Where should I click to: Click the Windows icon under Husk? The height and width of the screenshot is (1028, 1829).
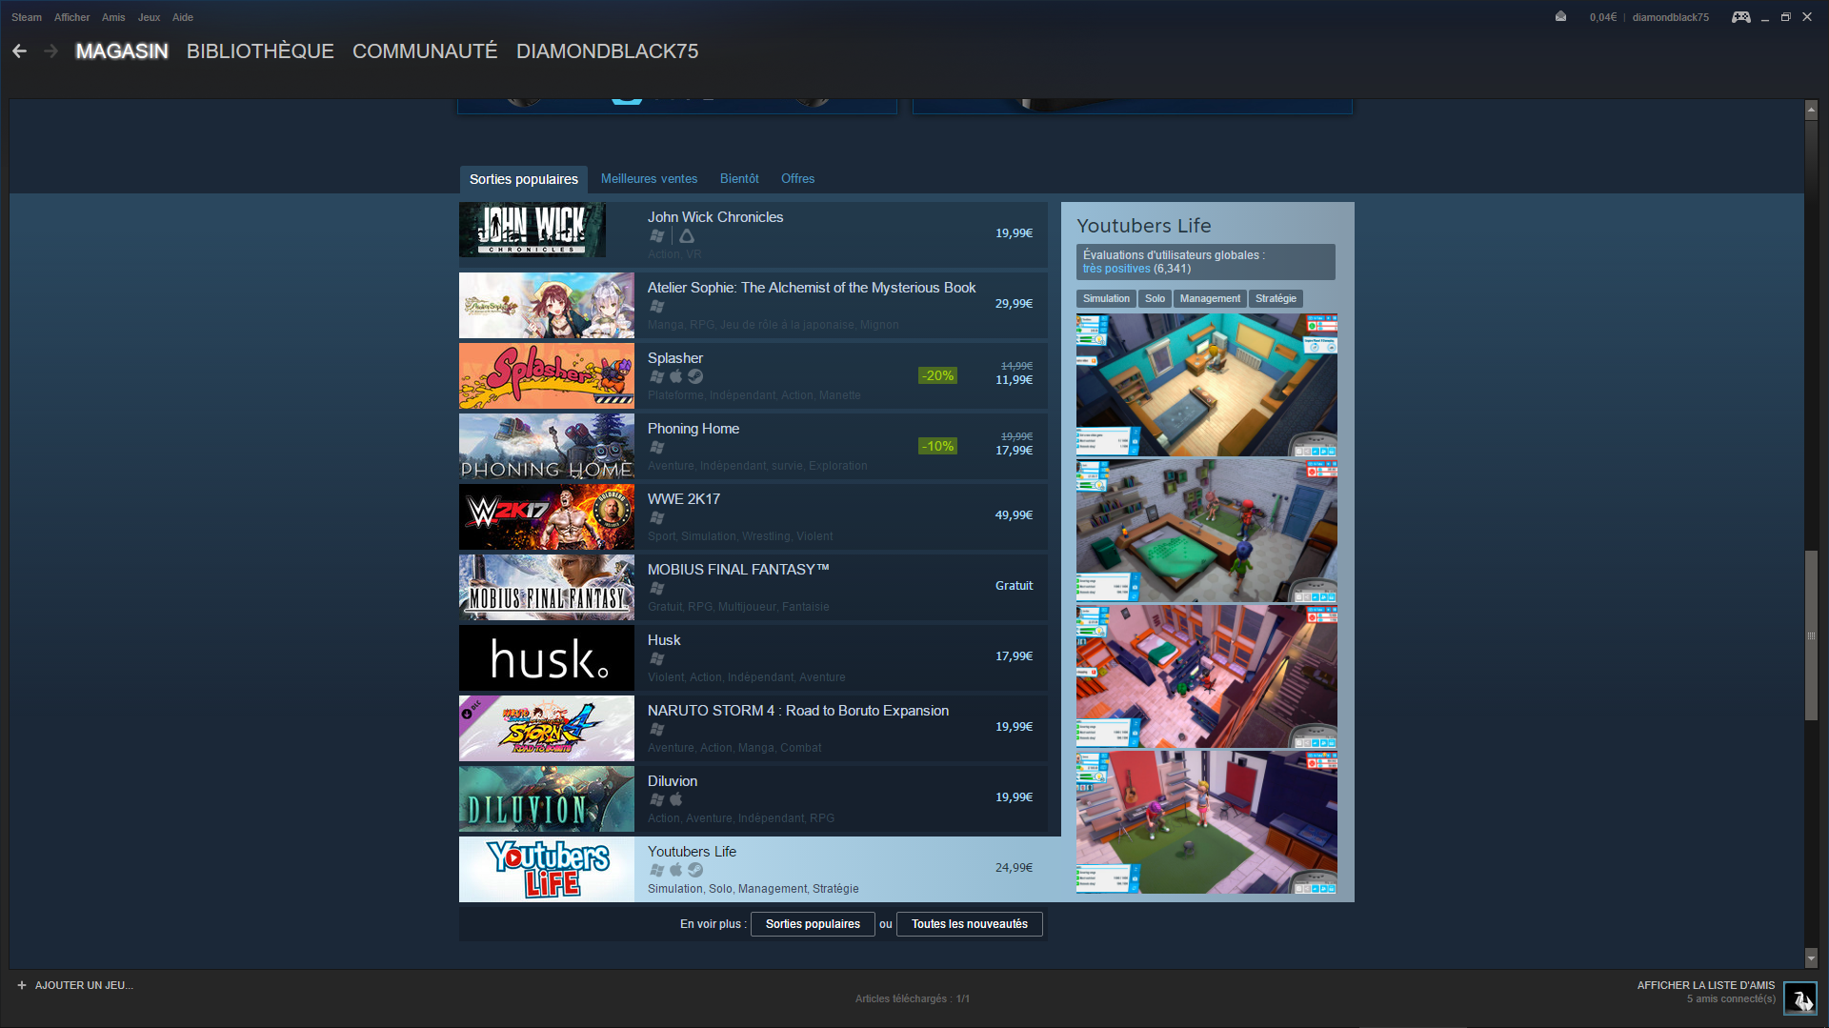(656, 658)
